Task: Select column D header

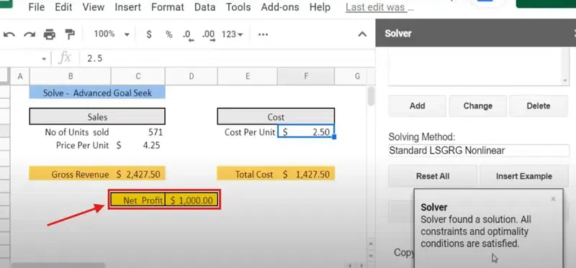Action: pos(192,76)
